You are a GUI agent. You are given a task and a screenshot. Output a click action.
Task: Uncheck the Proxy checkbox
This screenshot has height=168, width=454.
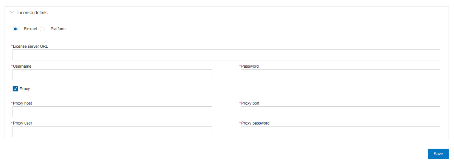15,89
